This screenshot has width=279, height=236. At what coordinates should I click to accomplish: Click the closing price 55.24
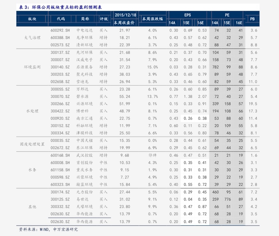[x=125, y=96]
